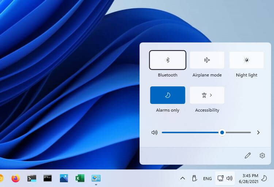
Task: Disable the Alarms only focus assist tile
Action: coord(168,95)
